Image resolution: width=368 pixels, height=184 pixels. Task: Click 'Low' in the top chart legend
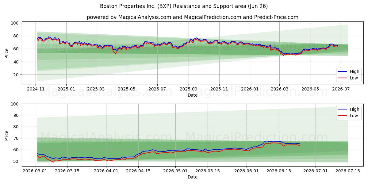354,78
